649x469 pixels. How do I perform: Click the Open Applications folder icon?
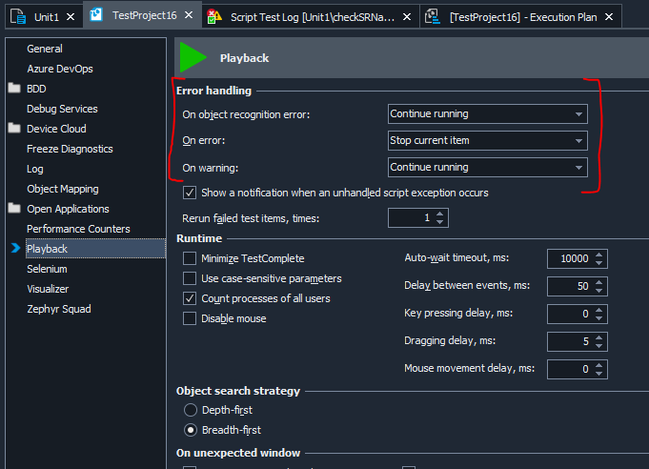tap(13, 209)
